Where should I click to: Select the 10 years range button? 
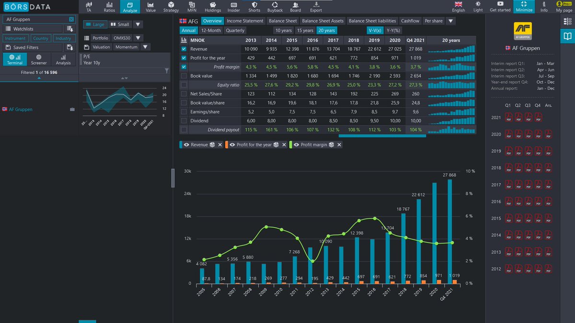pyautogui.click(x=283, y=30)
